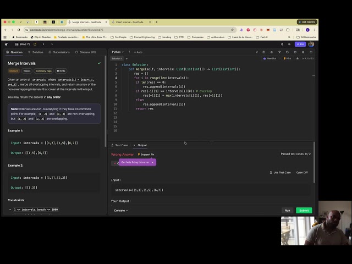
Task: Click the 'return res' code line
Action: [x=145, y=109]
